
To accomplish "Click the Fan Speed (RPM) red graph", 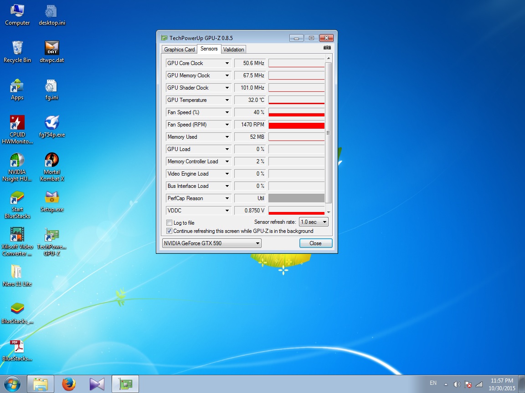I will pyautogui.click(x=296, y=125).
